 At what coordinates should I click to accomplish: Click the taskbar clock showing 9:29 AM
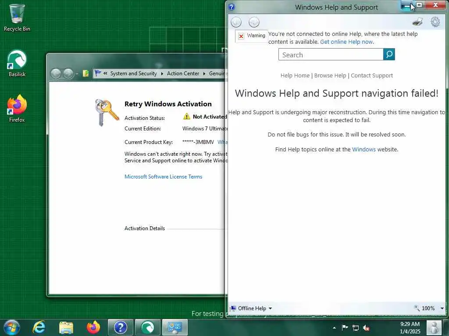(410, 328)
